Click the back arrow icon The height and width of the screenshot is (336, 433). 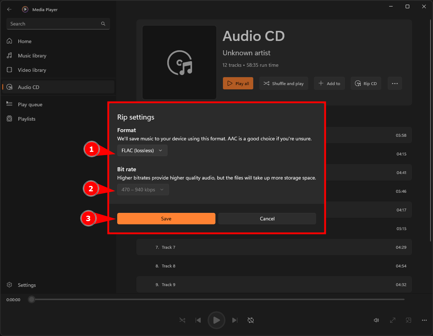(9, 9)
